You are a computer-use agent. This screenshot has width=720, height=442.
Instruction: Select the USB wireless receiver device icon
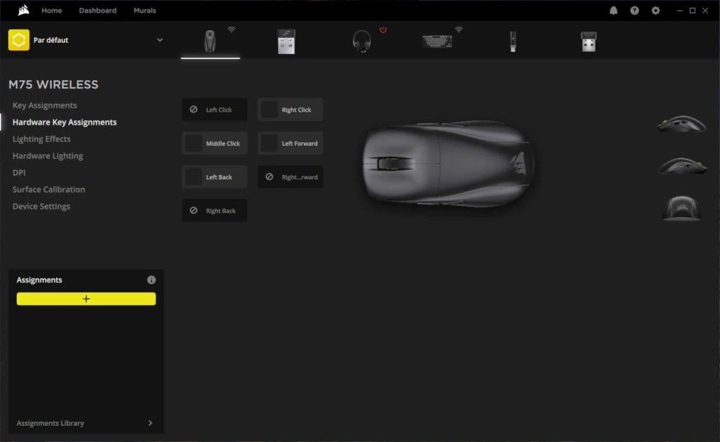[286, 41]
